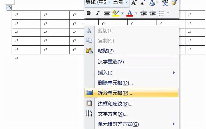Image resolution: width=206 pixels, height=129 pixels.
Task: Choose 拆分单元格(P)... menu entry
Action: click(x=131, y=93)
